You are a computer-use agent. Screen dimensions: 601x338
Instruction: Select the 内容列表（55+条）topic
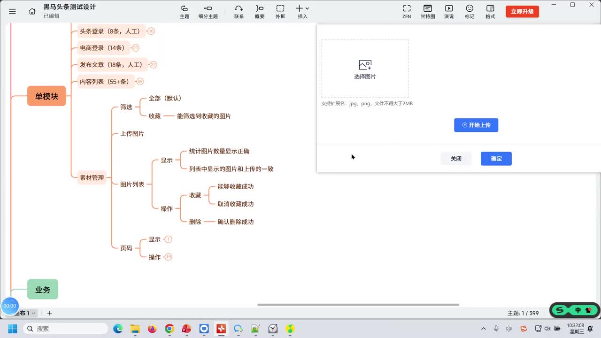point(105,81)
